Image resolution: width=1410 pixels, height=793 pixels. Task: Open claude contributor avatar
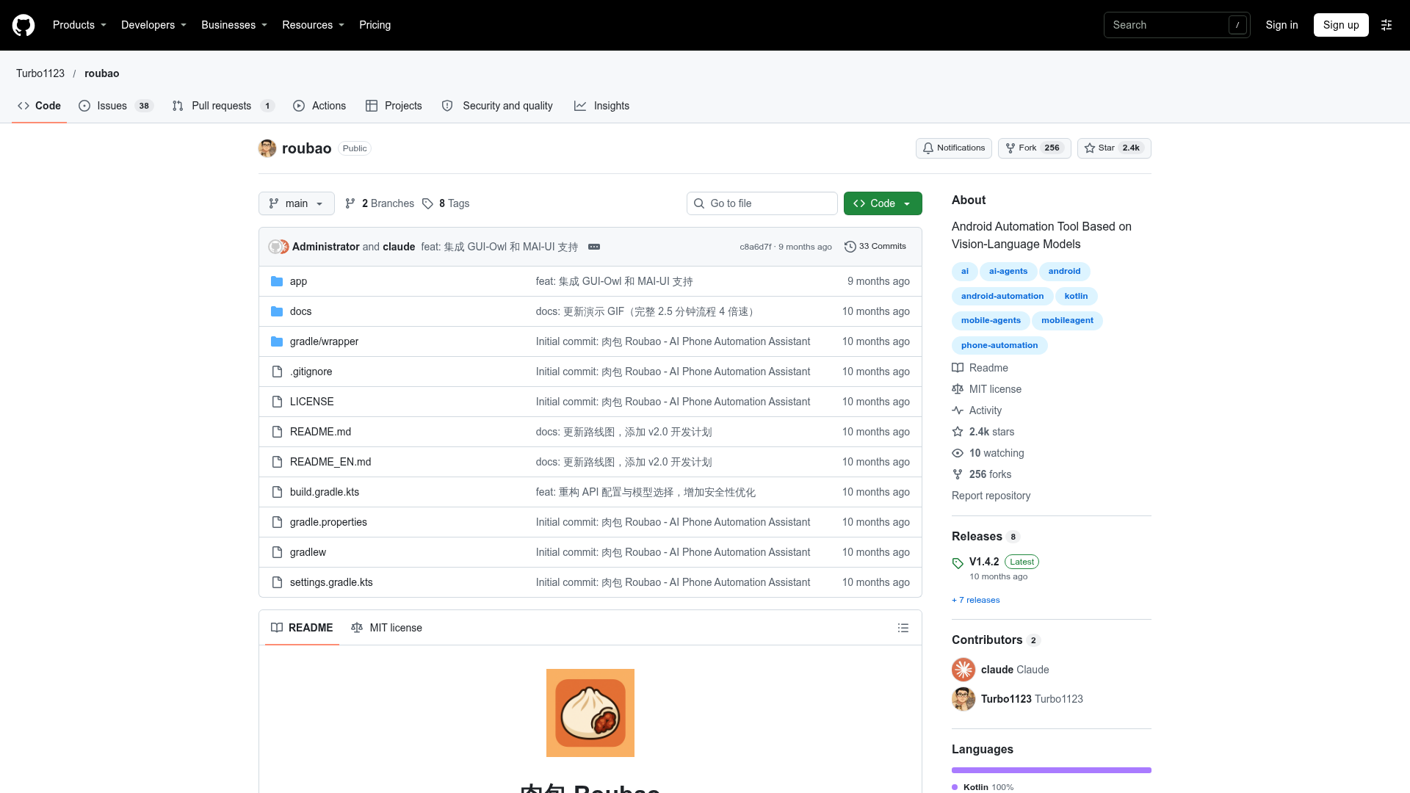click(963, 670)
